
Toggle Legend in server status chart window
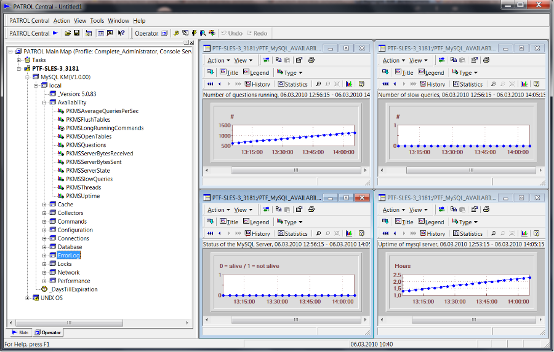tap(256, 222)
